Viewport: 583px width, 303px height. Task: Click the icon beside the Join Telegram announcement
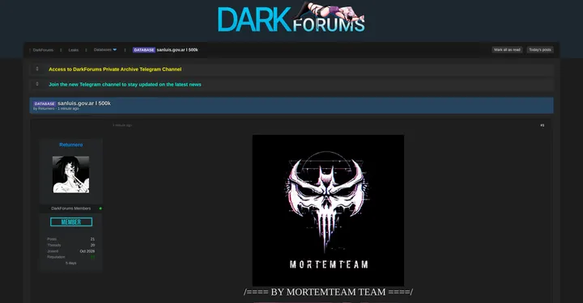point(37,84)
